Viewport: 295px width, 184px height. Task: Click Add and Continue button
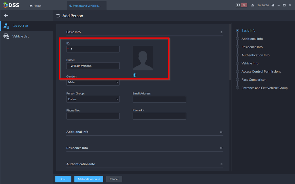[x=88, y=179]
